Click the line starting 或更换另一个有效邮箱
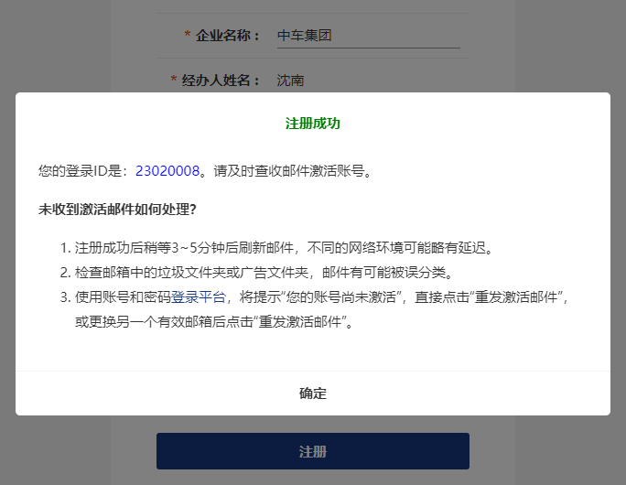The height and width of the screenshot is (485, 626). click(x=214, y=322)
